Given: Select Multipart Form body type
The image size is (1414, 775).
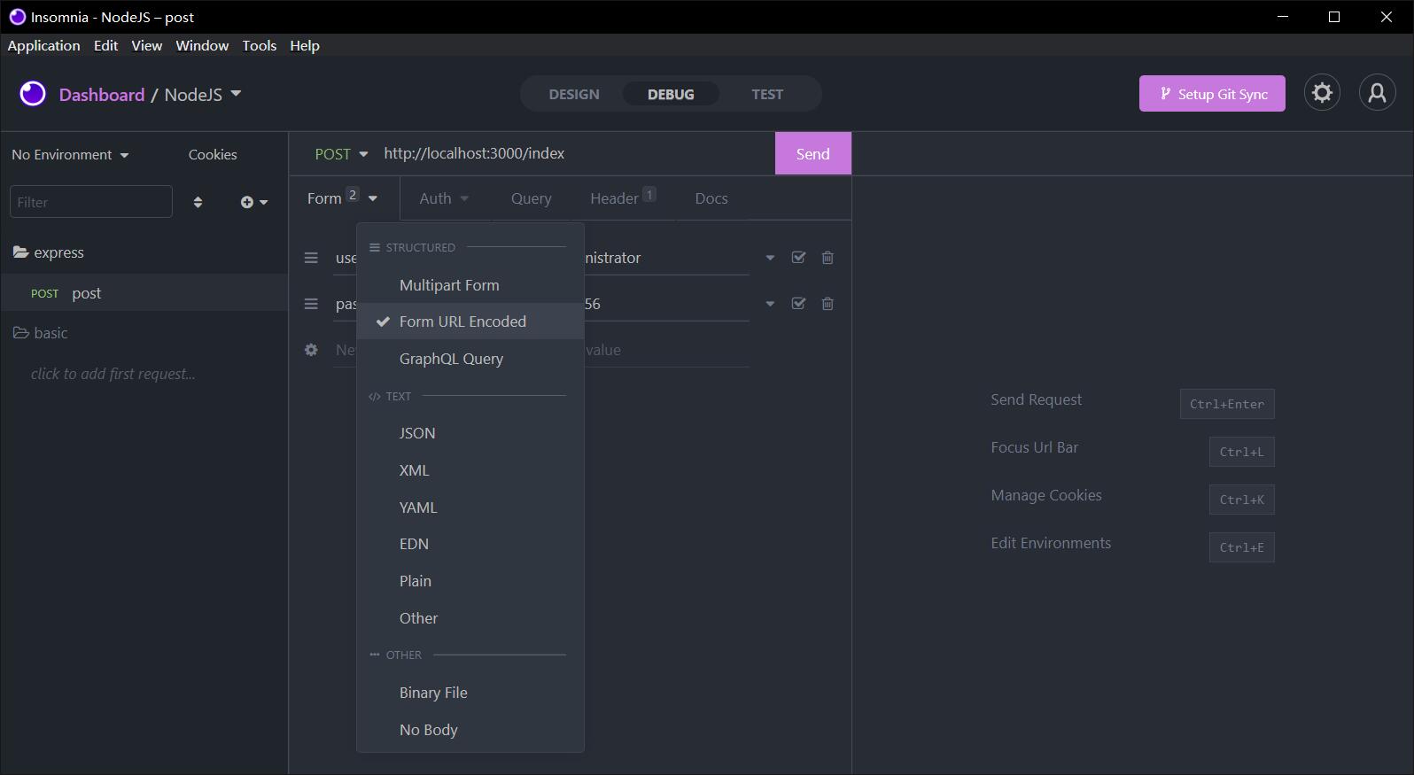Looking at the screenshot, I should click(470, 285).
